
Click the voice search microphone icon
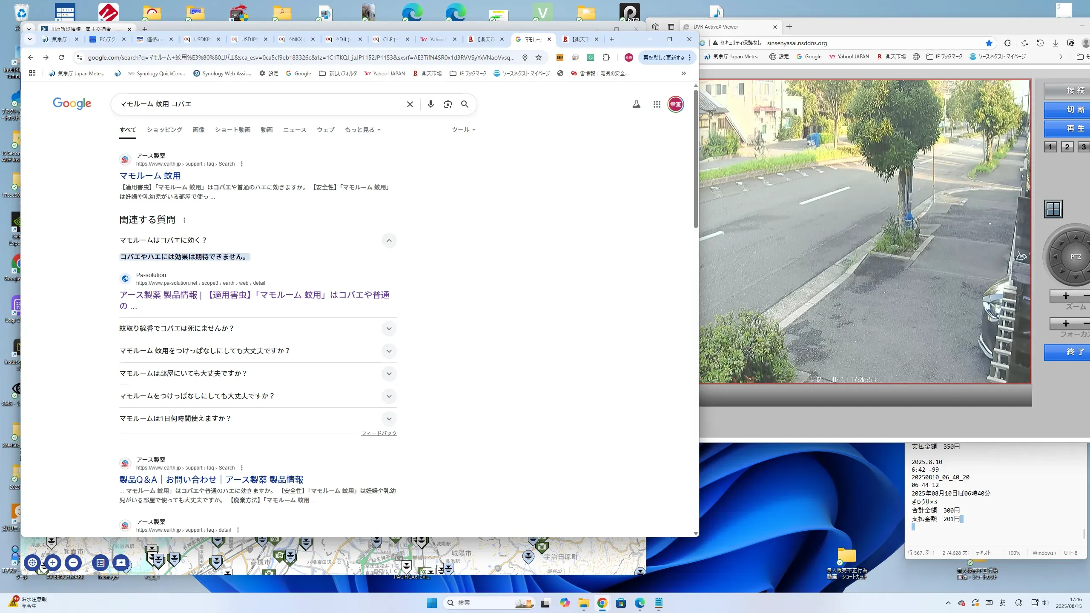point(430,104)
